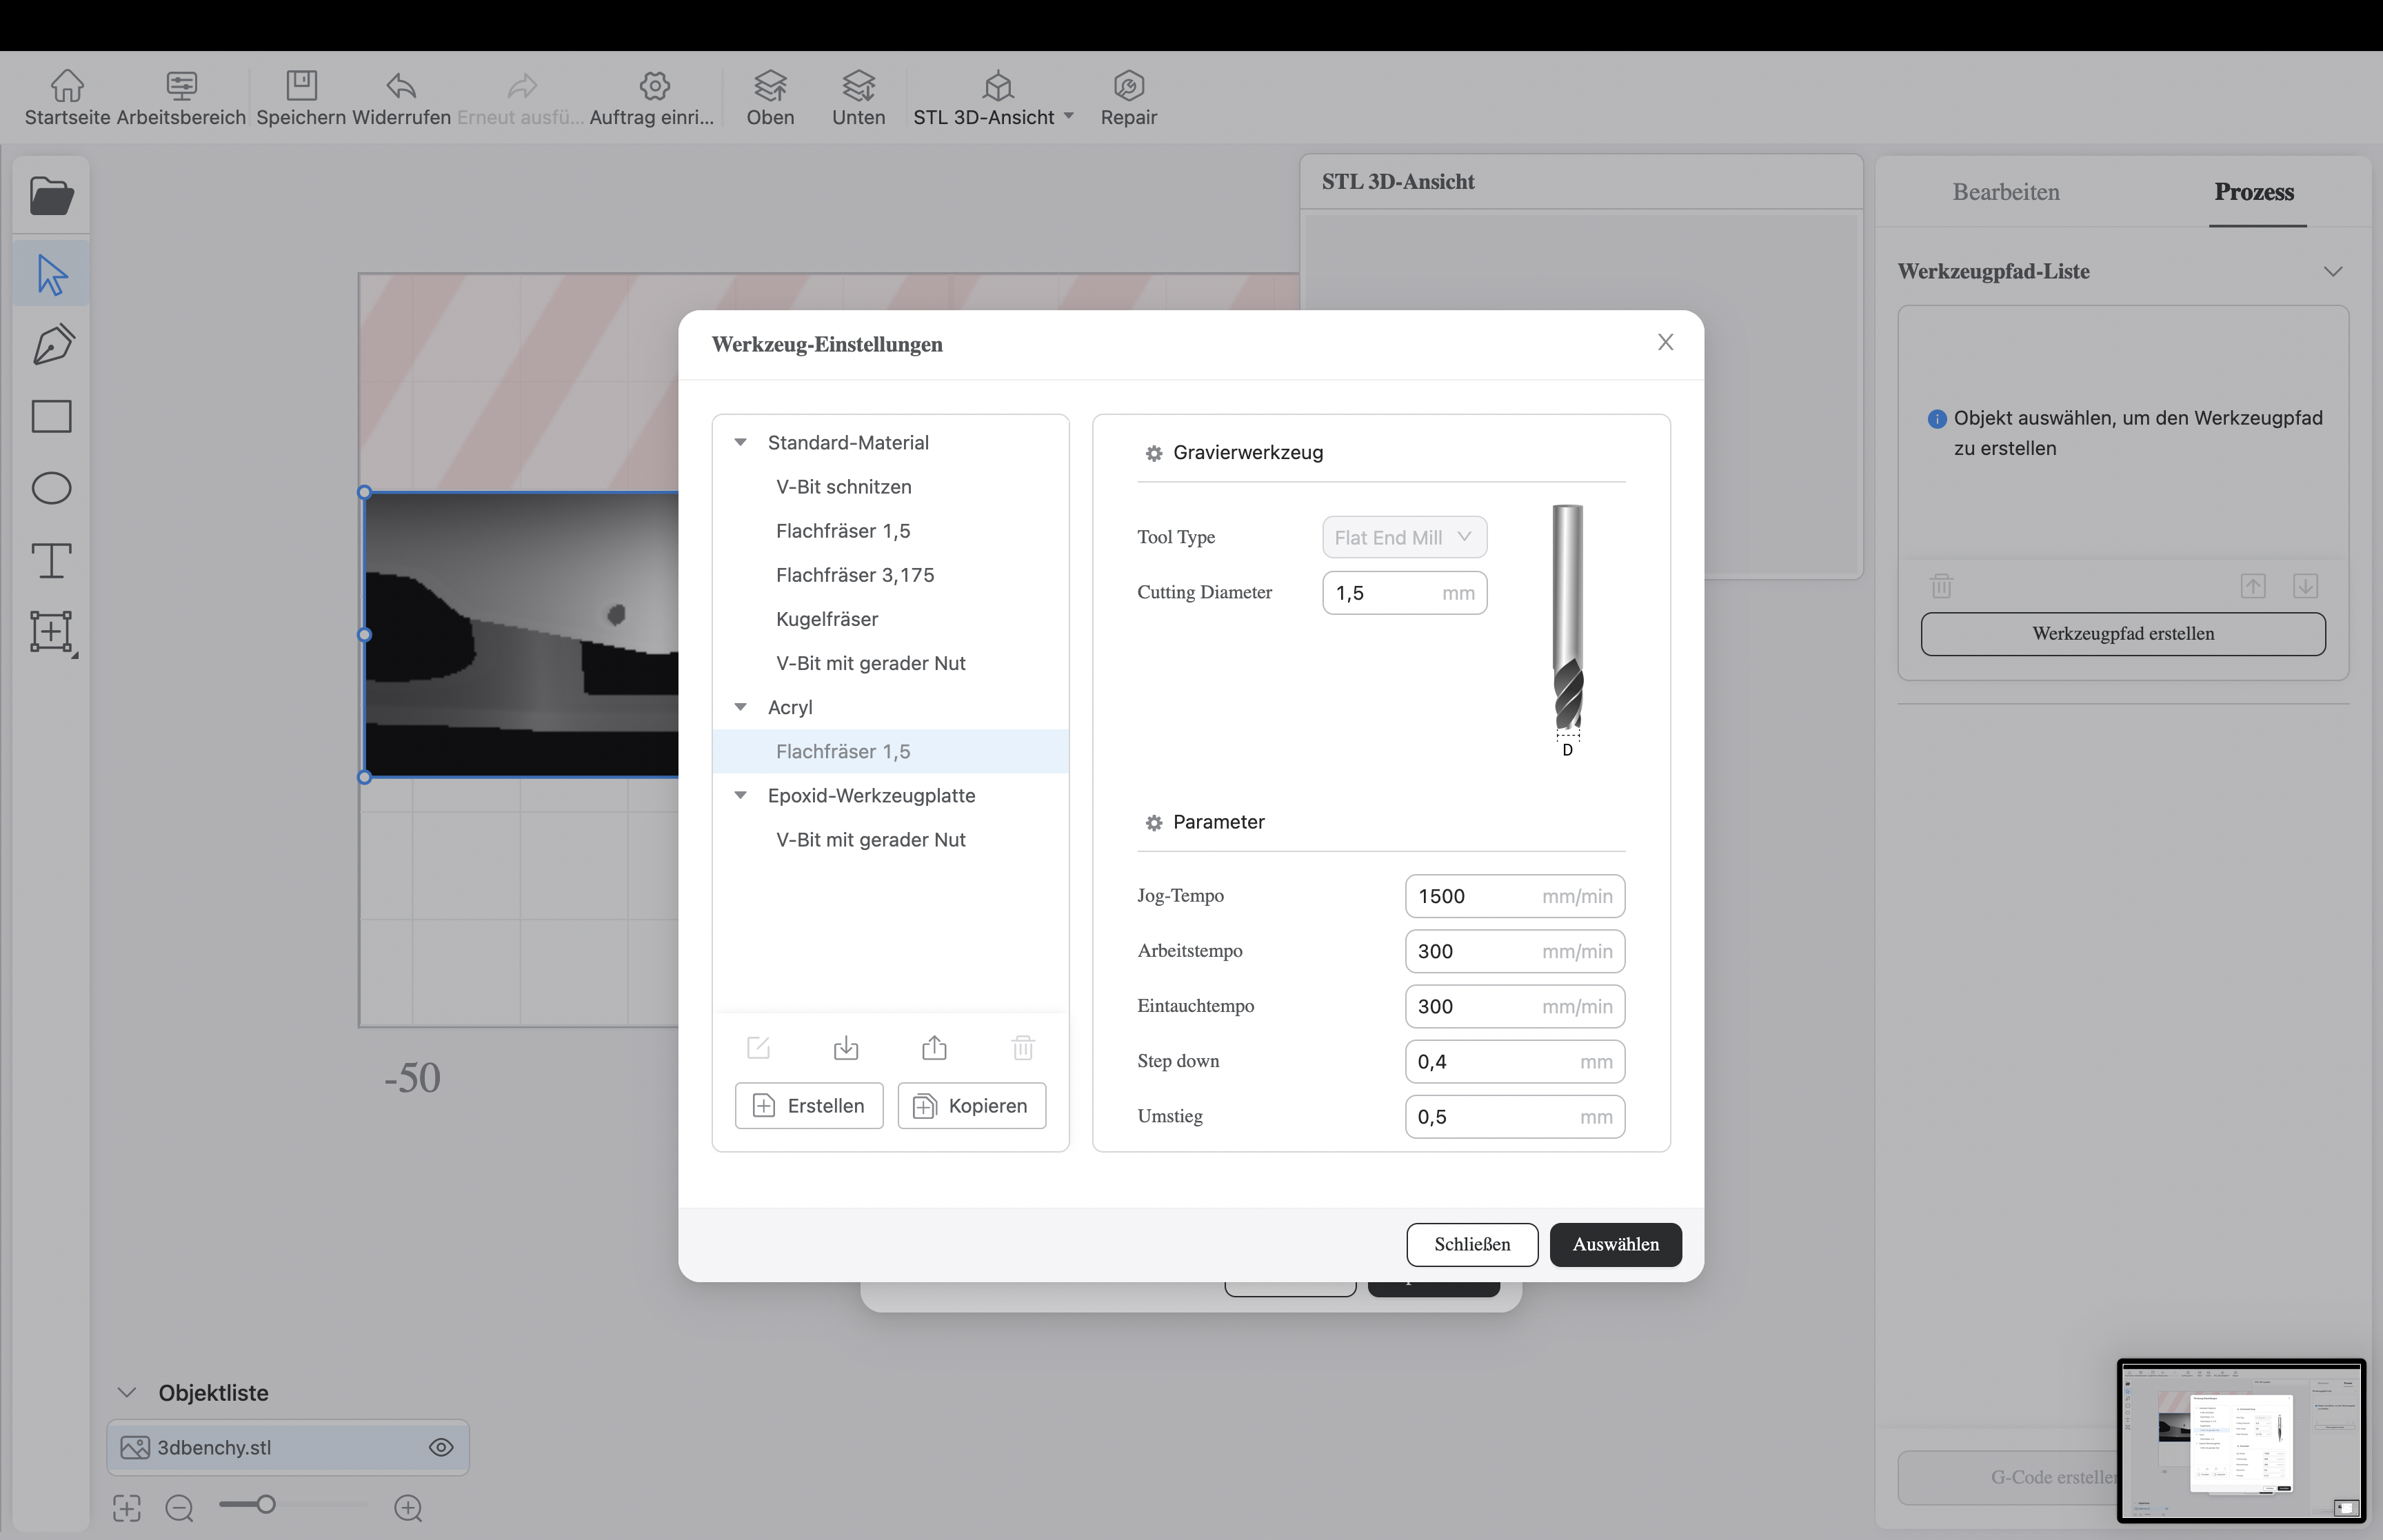Open the STL 3D-Ansicht dropdown arrow
Screen dimensions: 2383x1540
[x=1069, y=116]
